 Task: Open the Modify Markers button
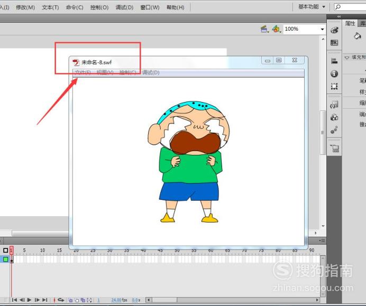pyautogui.click(x=89, y=300)
